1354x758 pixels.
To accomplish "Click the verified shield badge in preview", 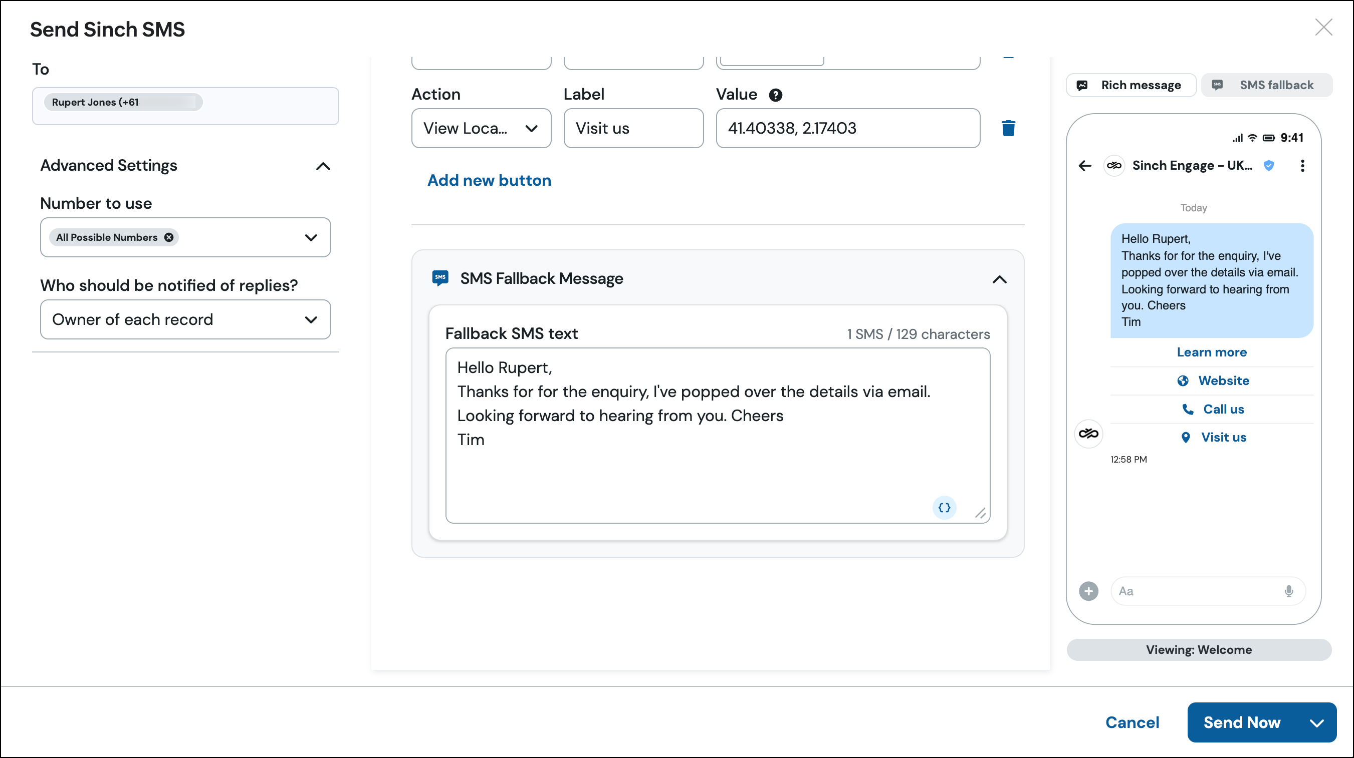I will [x=1268, y=166].
